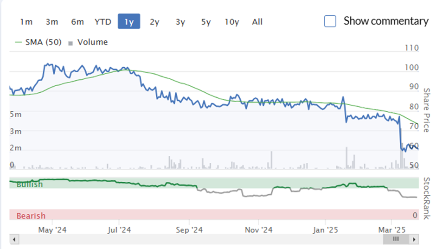Select the 6m time range

pos(77,22)
